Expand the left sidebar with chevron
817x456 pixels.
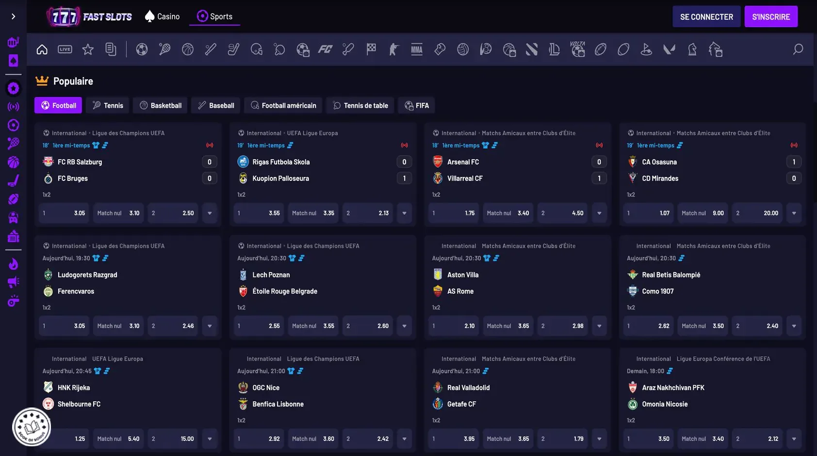coord(13,16)
